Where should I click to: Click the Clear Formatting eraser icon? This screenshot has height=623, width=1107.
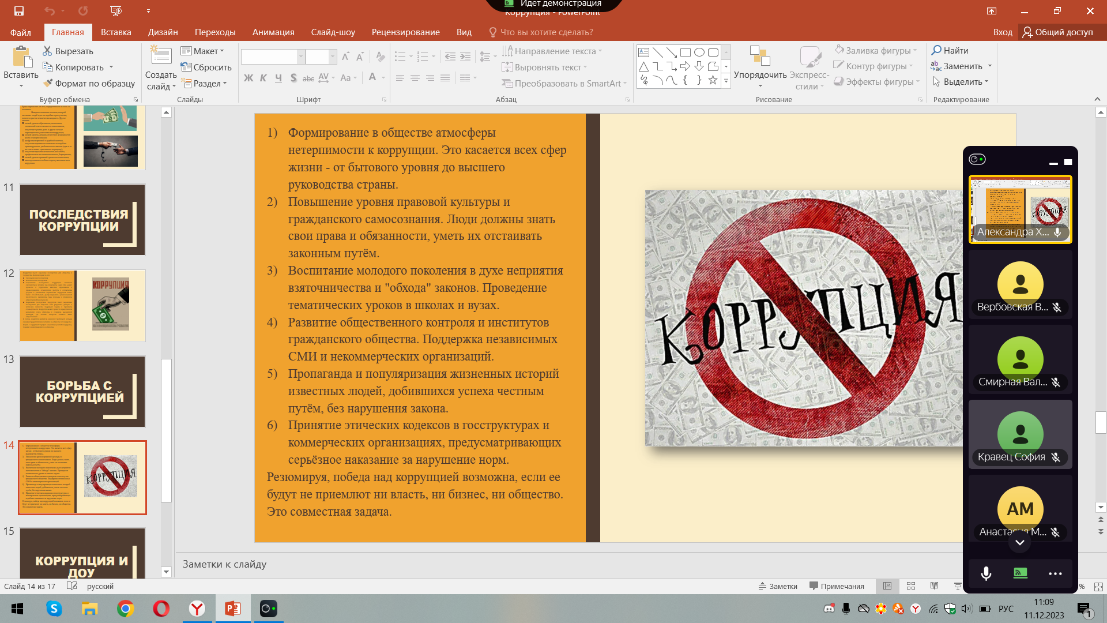tap(380, 57)
